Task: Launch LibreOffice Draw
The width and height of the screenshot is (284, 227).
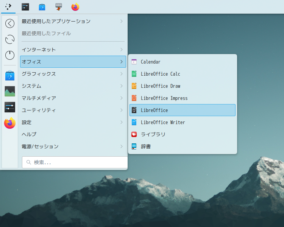Action: click(183, 86)
